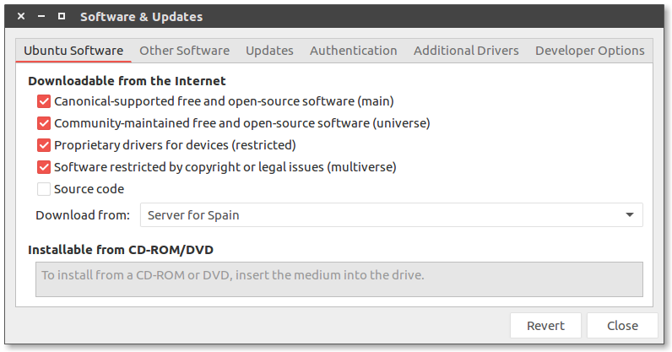Click the Close button at bottom right
This screenshot has height=352, width=672.
[622, 326]
